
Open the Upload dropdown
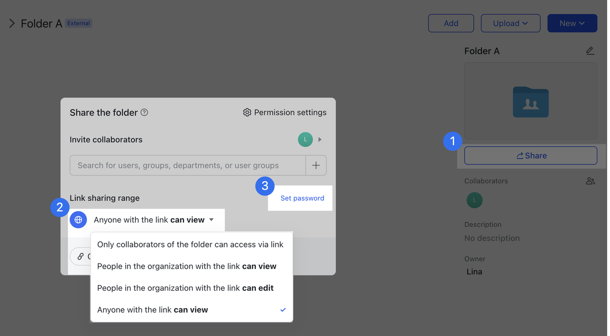pyautogui.click(x=510, y=23)
